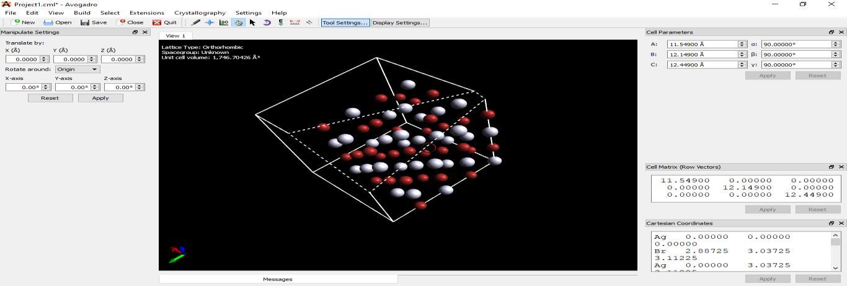
Task: Toggle the Tool Settings panel button
Action: [345, 22]
